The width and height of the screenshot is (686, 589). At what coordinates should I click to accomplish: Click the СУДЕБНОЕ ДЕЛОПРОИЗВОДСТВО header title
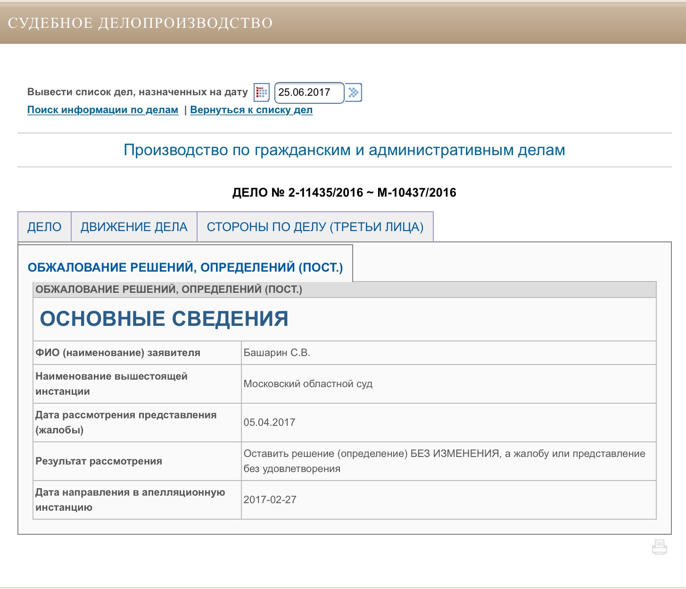[141, 23]
